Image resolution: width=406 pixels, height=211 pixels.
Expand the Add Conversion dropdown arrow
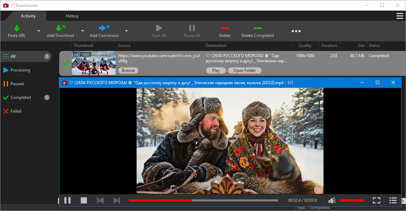tap(126, 31)
